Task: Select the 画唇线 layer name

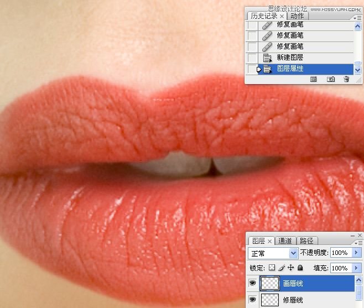Action: 293,284
